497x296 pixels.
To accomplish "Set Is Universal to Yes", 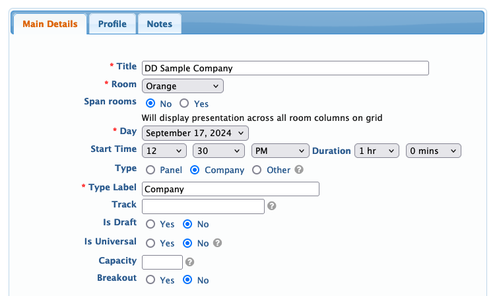I will [x=150, y=243].
